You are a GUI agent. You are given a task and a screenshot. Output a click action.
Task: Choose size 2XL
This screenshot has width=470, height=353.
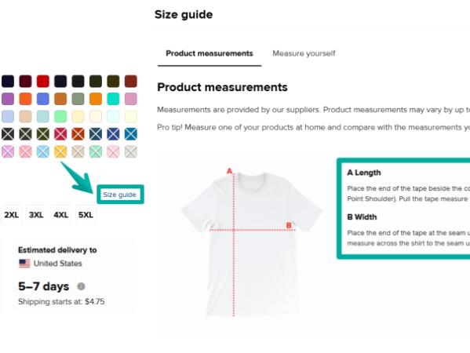point(12,215)
